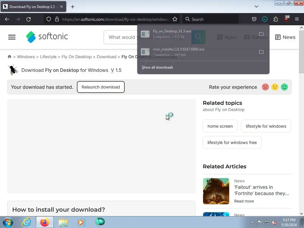This screenshot has height=228, width=304.
Task: Rate experience with yellow neutral face
Action: (275, 87)
